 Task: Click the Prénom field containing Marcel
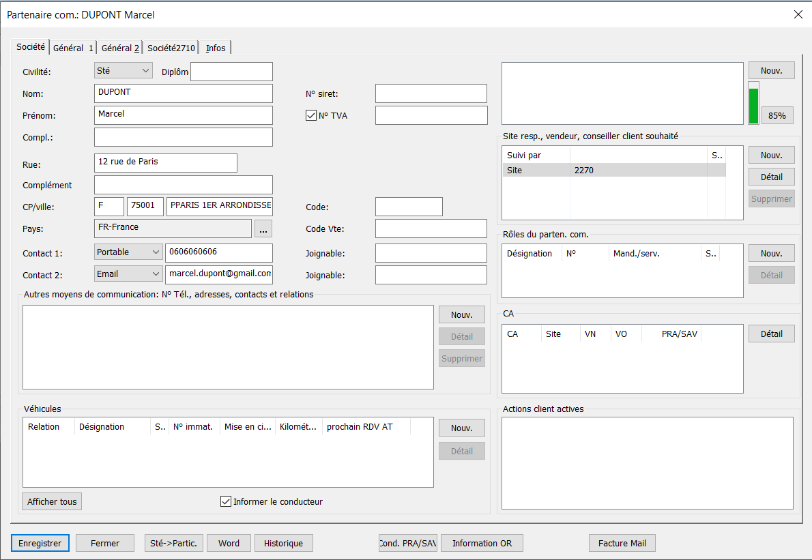pos(184,115)
